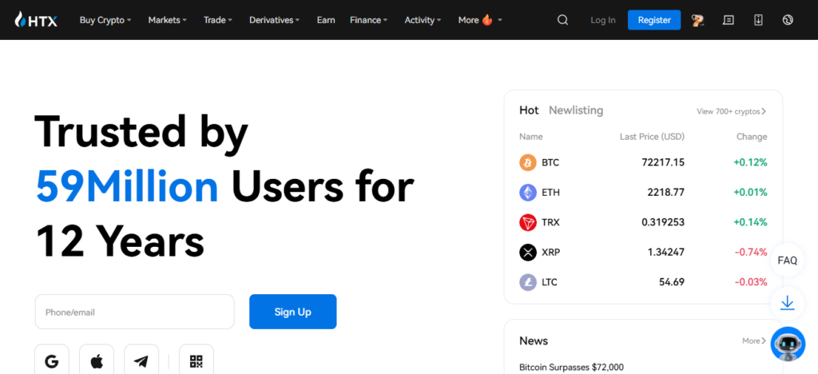This screenshot has width=818, height=374.
Task: Click the blue Register button
Action: [654, 20]
